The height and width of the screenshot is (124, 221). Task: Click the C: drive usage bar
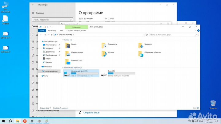(85, 73)
